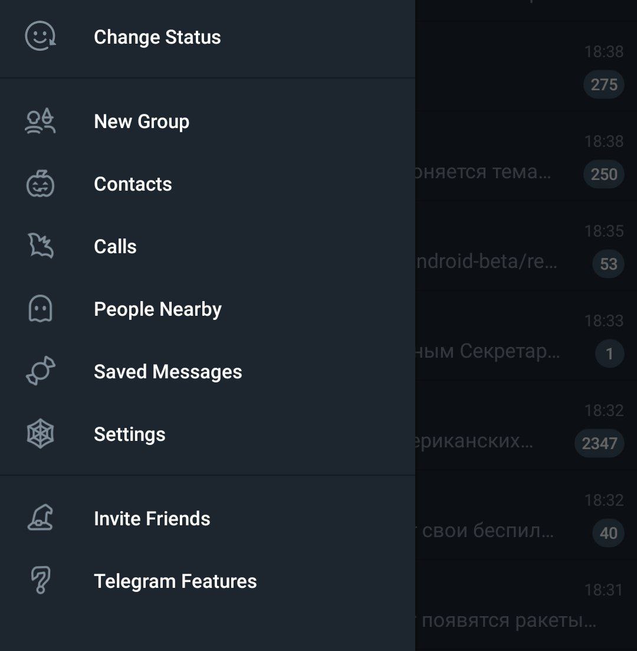Open Contacts from the side menu
This screenshot has height=651, width=637.
(x=133, y=184)
